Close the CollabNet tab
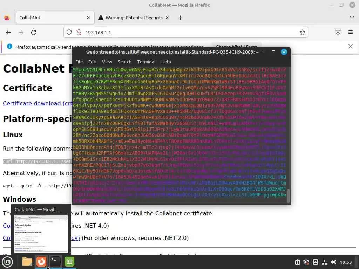 [x=88, y=18]
